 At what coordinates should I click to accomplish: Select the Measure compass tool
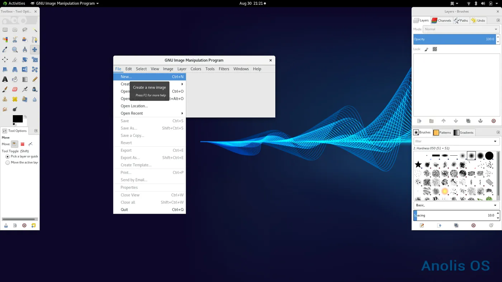pyautogui.click(x=25, y=50)
